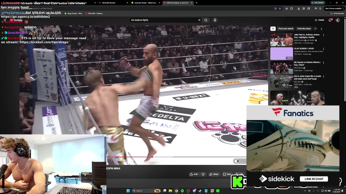Screen dimensions: 346x194
Task: Open File Explorer from the taskbar
Action: coord(170,191)
